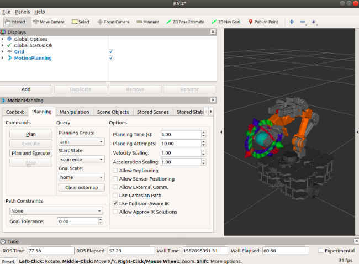Click the Planning Attempts value field

click(x=181, y=144)
